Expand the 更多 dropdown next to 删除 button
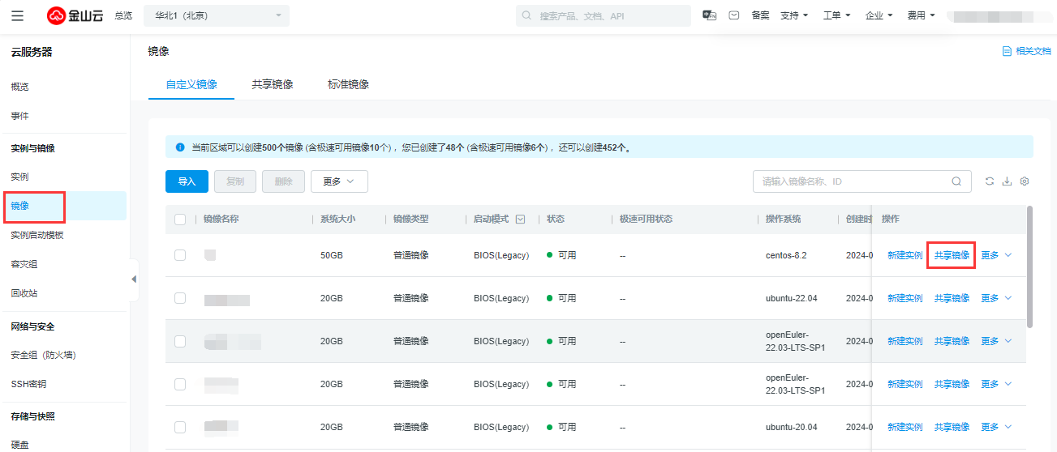 pos(339,181)
